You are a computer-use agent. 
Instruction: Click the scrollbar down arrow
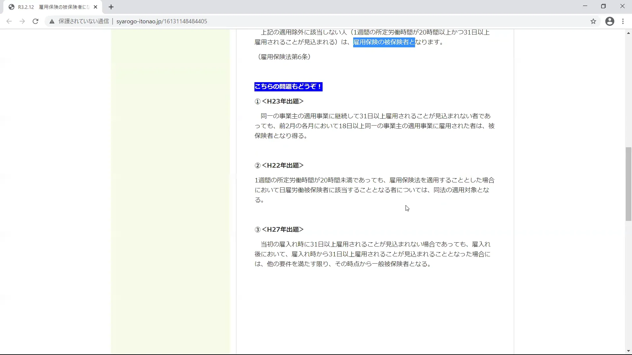coord(628,351)
